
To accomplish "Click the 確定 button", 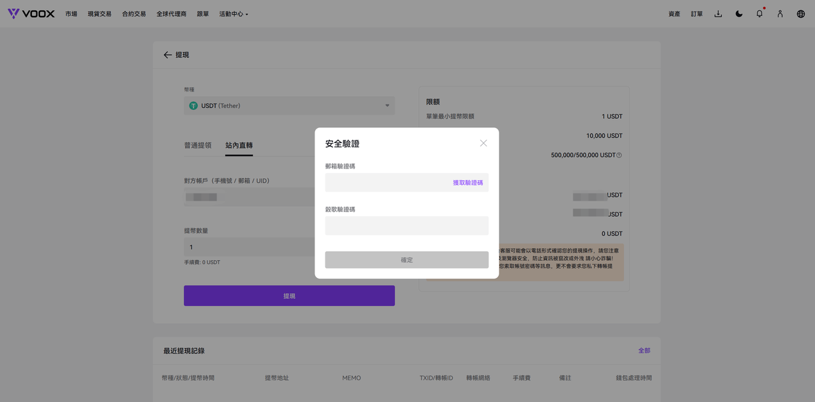I will pyautogui.click(x=407, y=260).
